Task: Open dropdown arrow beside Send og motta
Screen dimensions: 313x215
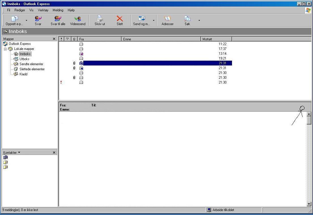Action: click(154, 21)
